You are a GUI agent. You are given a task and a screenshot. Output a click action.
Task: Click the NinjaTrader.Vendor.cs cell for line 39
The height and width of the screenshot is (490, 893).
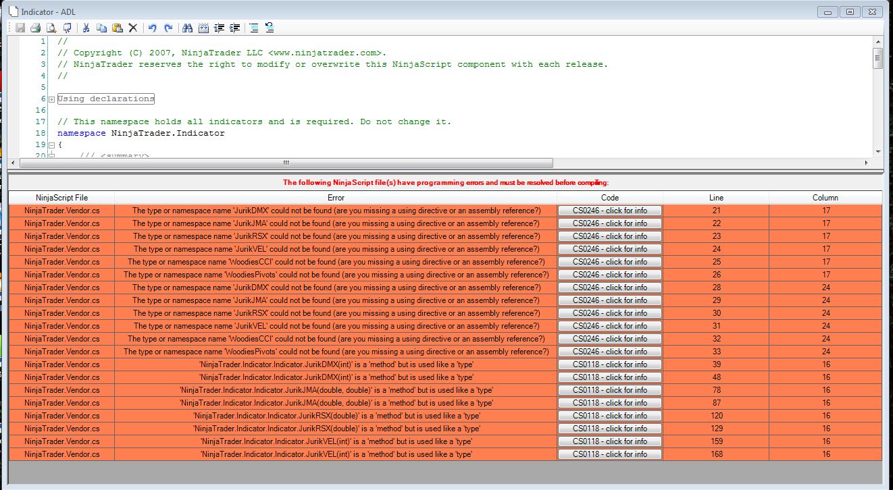61,364
